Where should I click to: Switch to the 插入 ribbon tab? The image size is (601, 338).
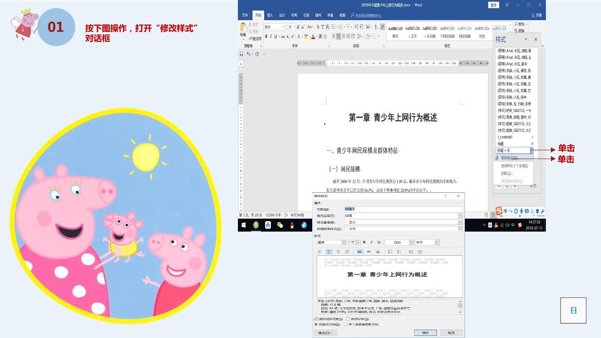tap(270, 15)
